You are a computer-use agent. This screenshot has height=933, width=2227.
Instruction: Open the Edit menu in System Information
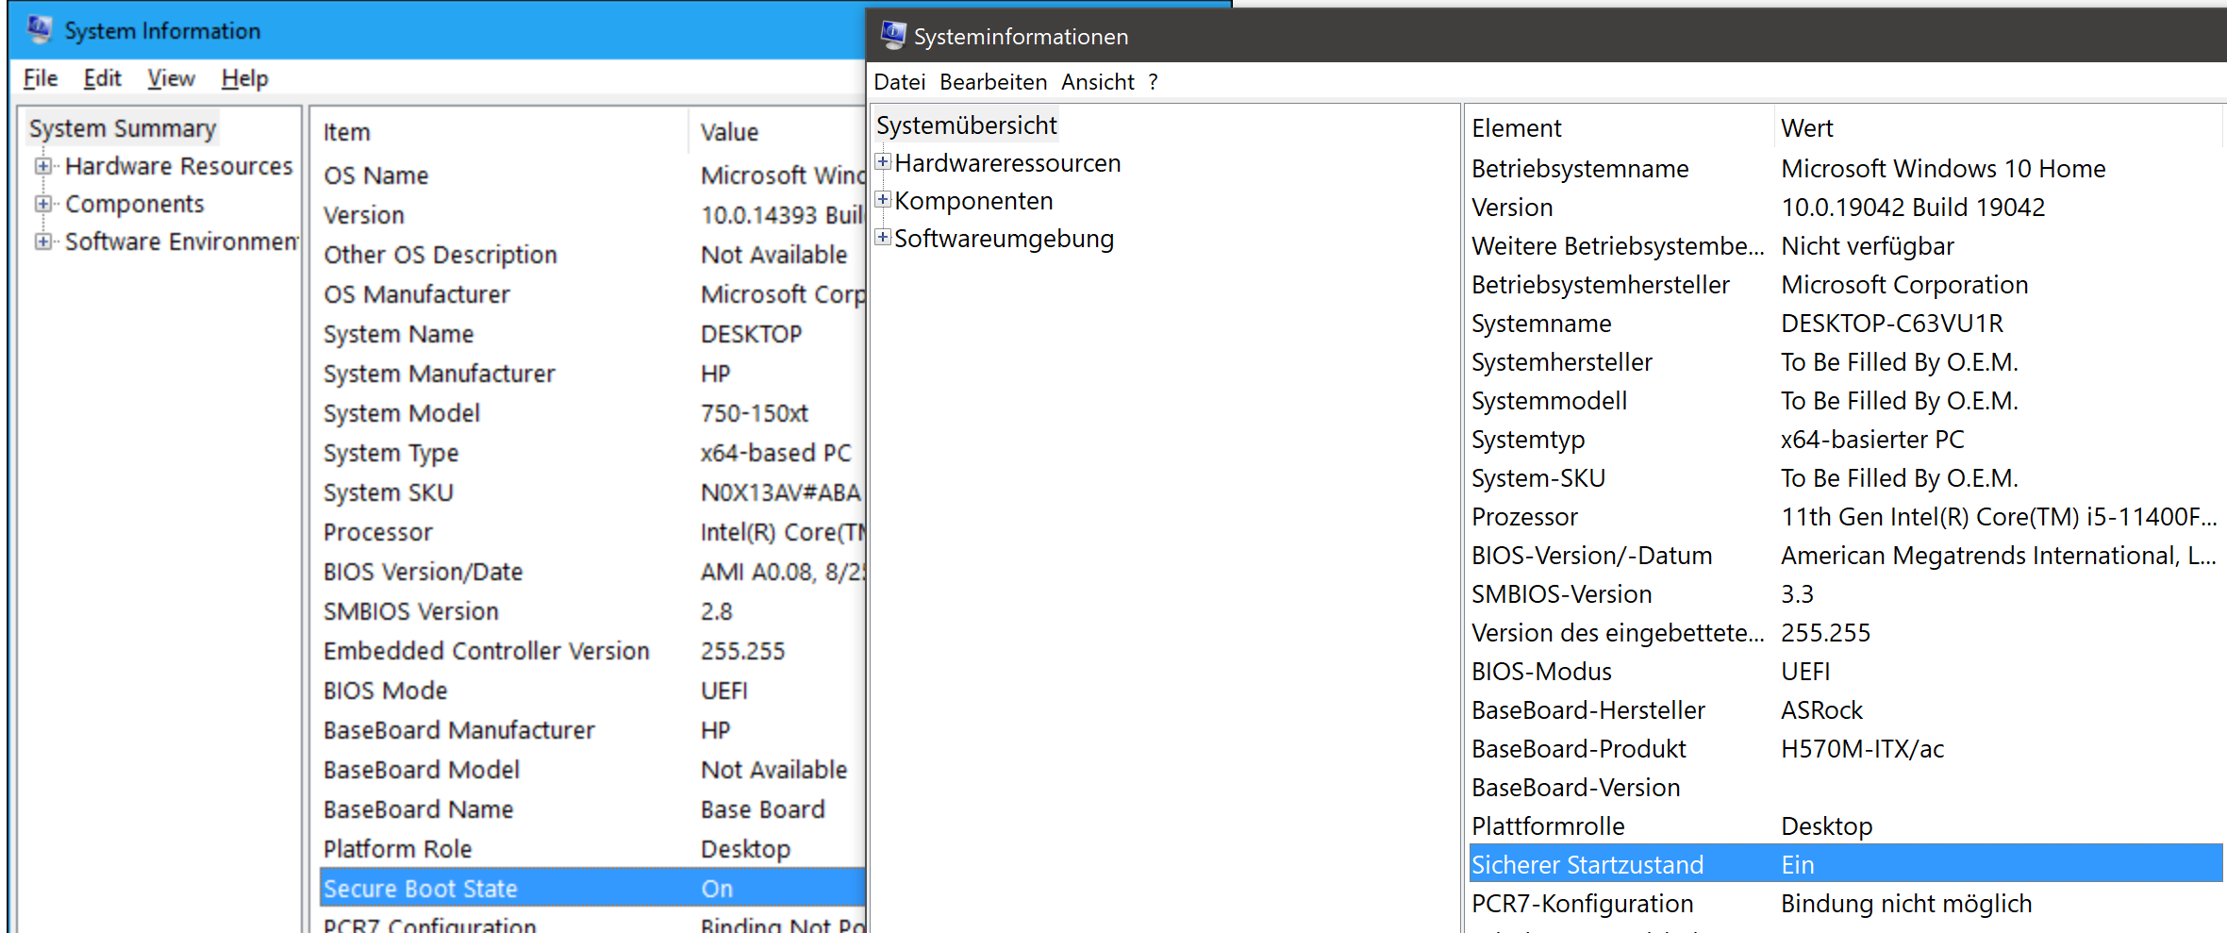click(102, 78)
